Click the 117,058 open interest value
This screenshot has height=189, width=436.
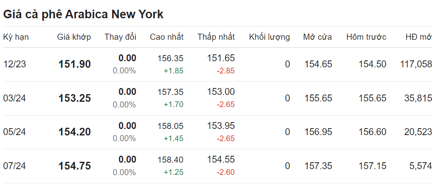[x=416, y=64]
